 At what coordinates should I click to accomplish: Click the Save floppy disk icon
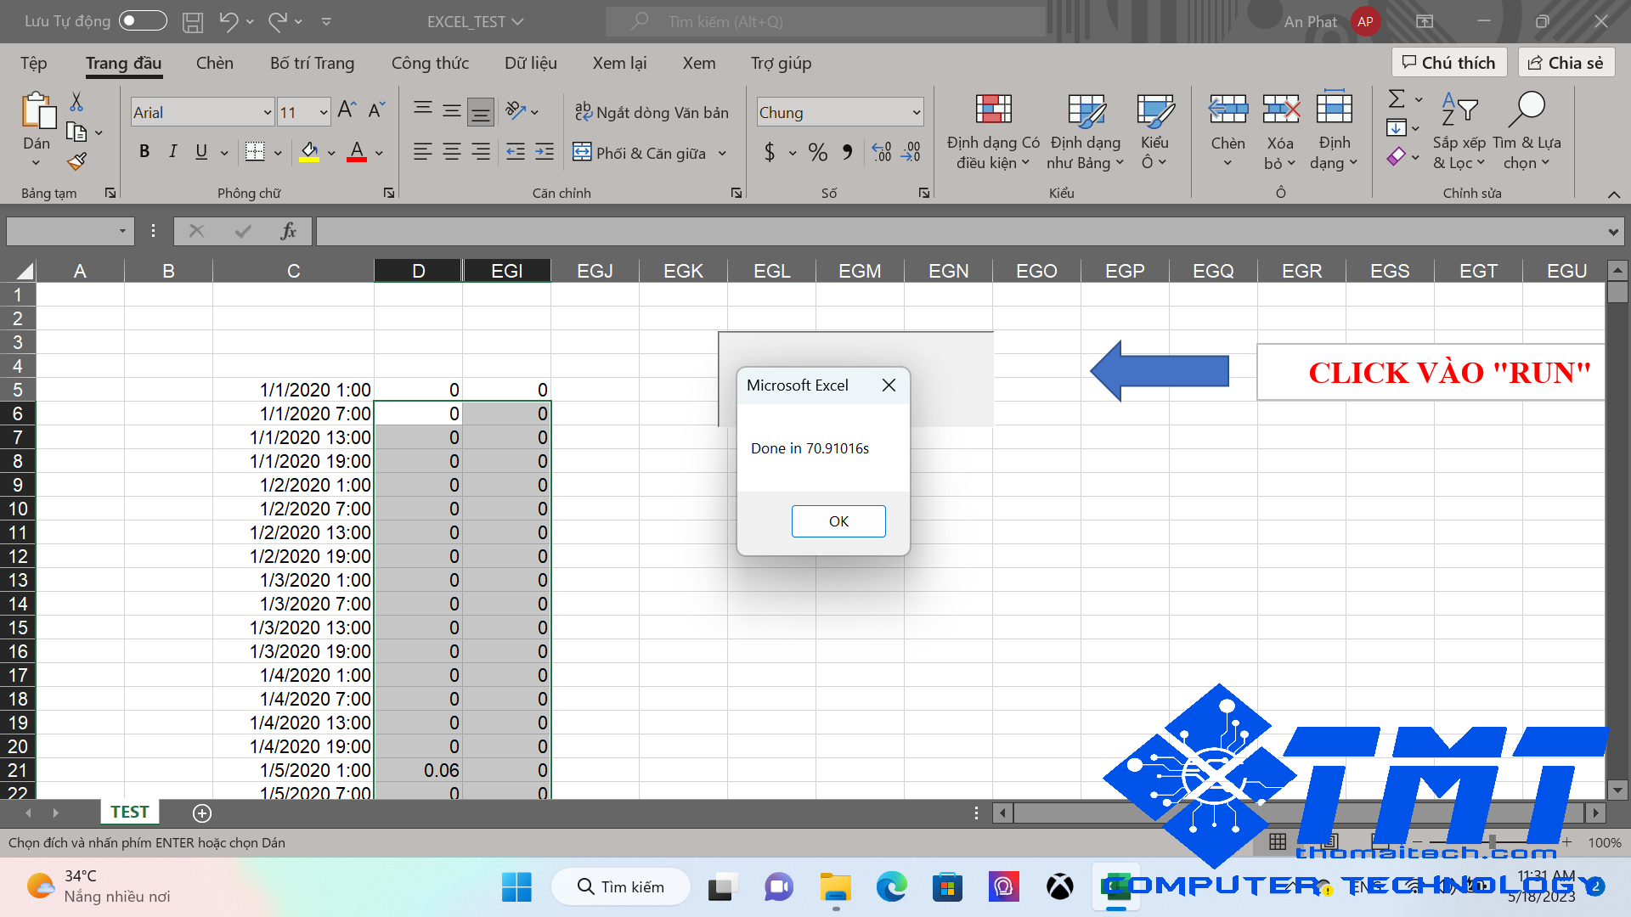[x=193, y=22]
